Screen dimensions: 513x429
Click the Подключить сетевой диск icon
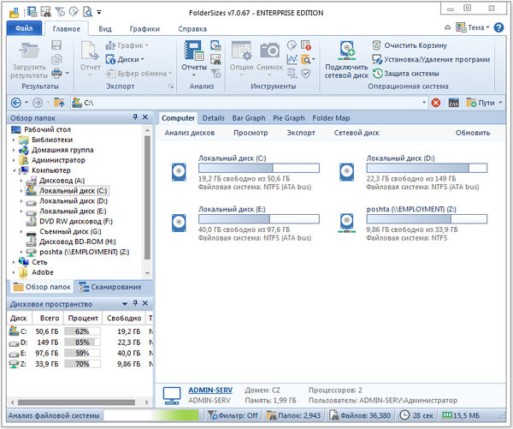(x=346, y=51)
